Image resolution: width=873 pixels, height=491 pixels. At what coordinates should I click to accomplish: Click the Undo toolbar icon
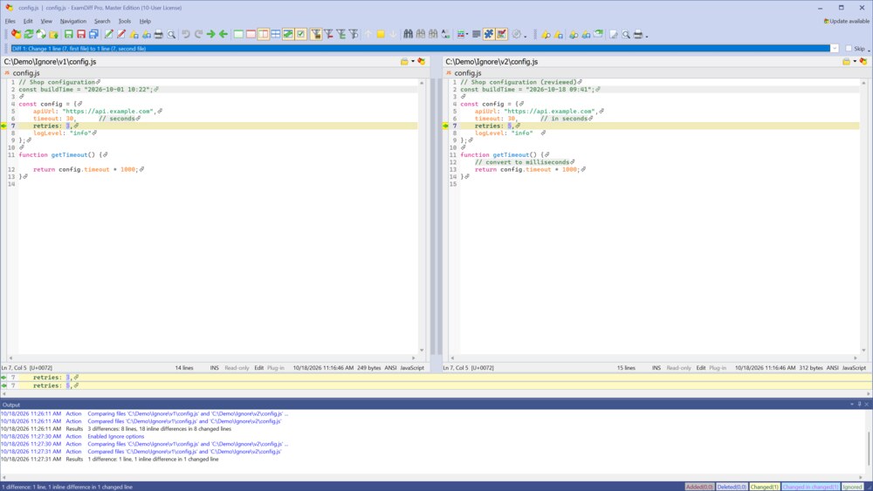[186, 35]
